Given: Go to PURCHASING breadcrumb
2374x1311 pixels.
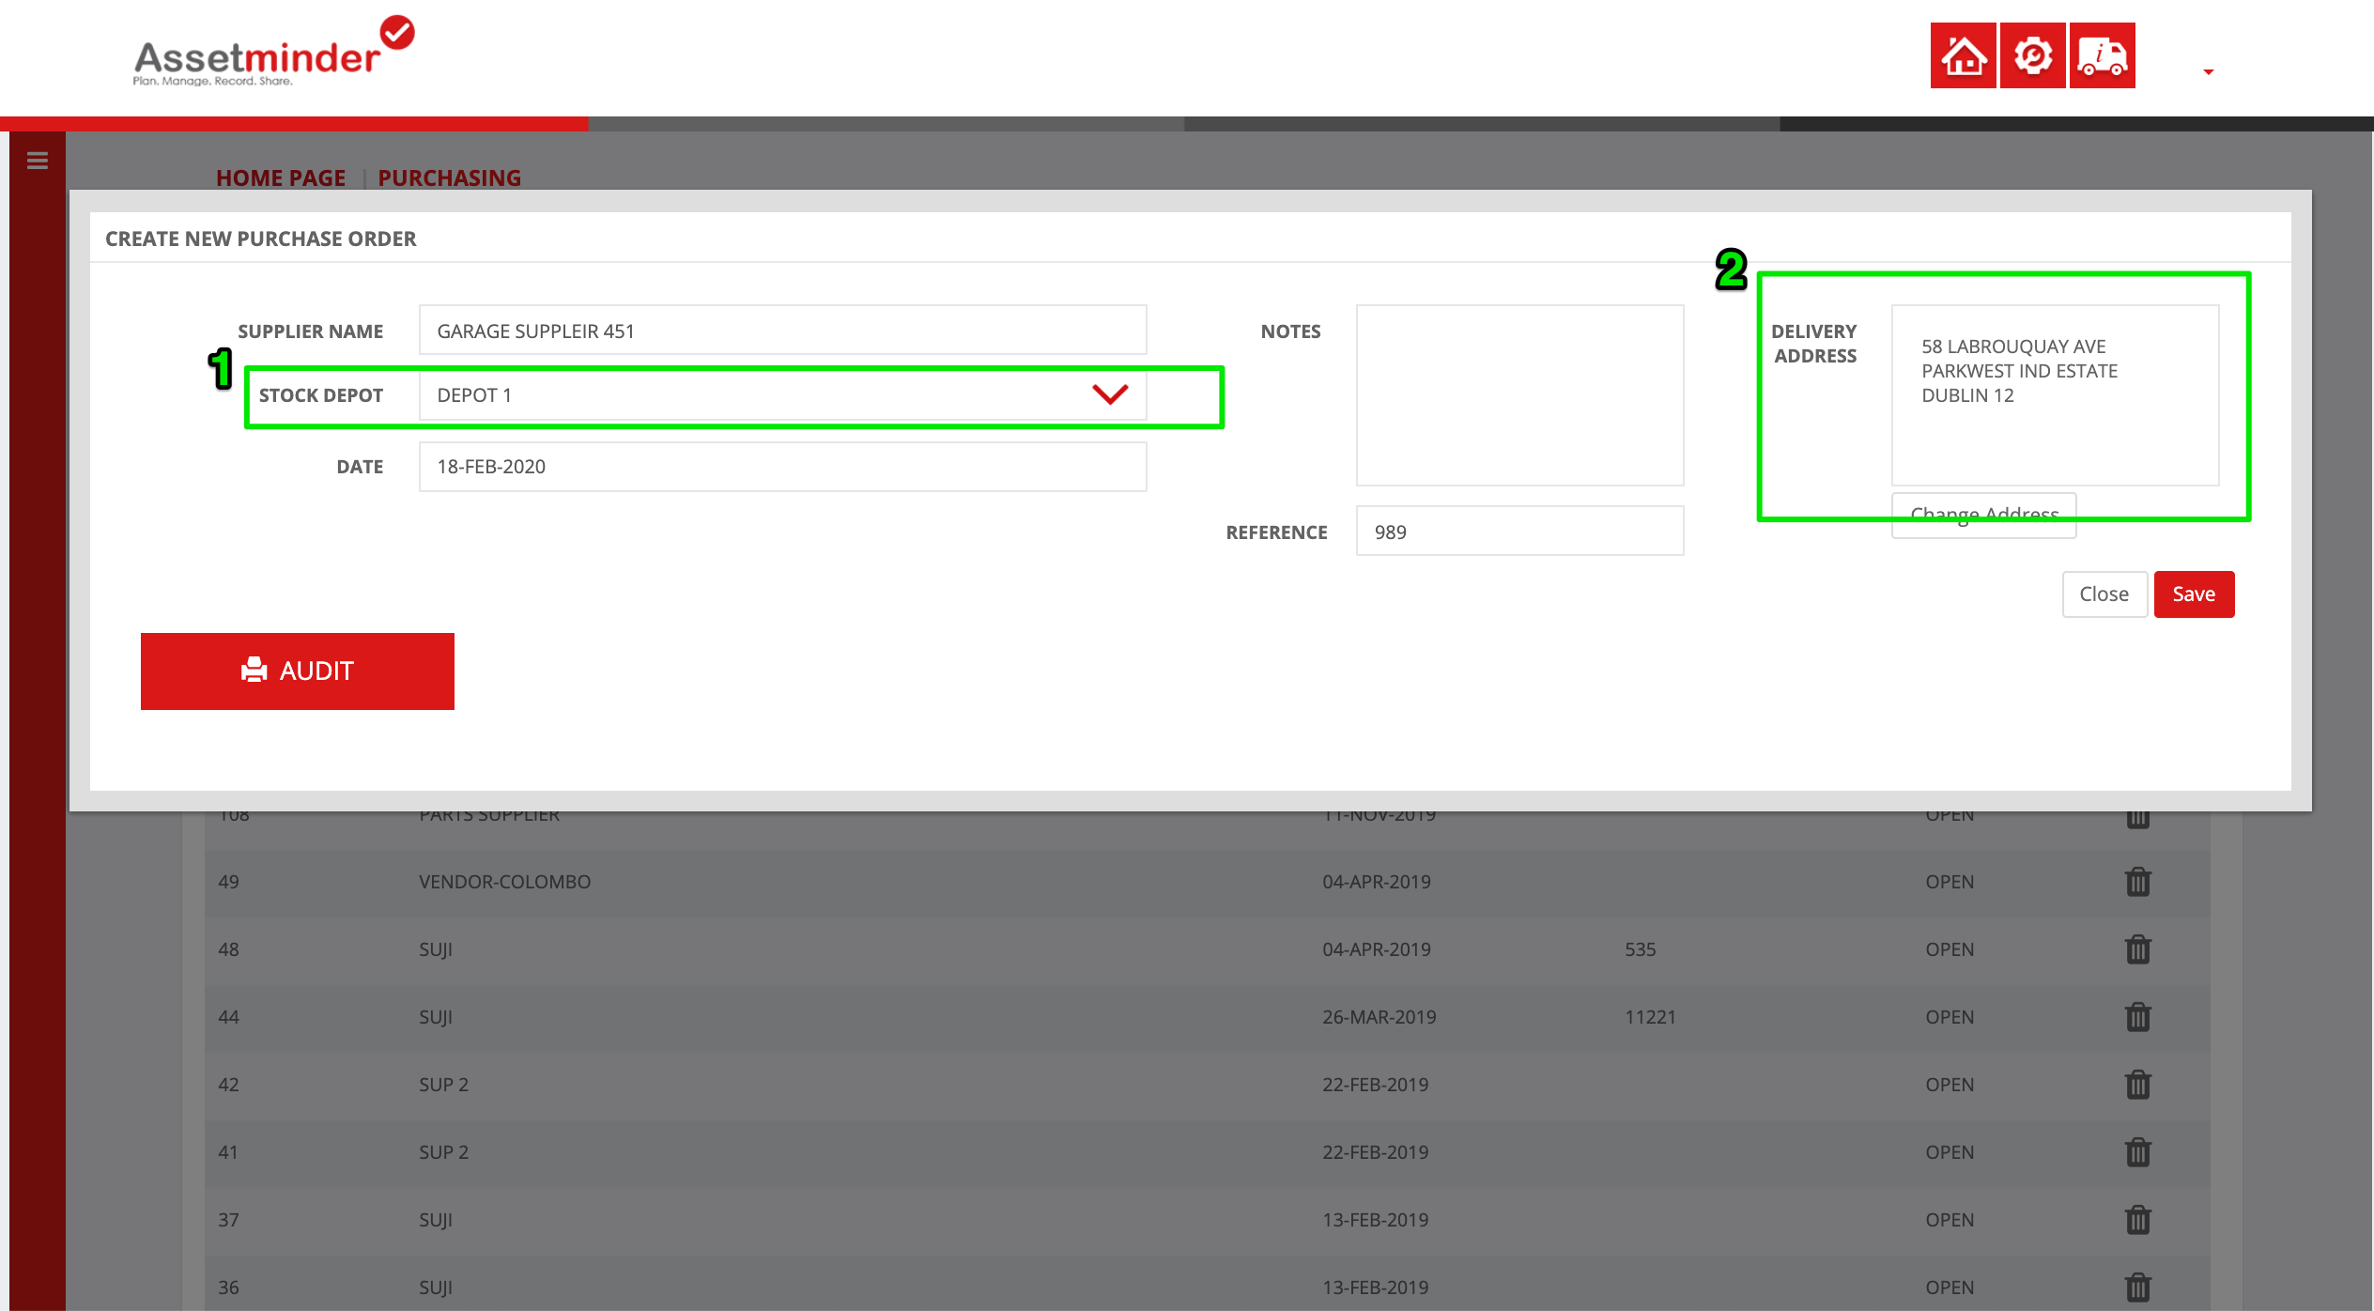Looking at the screenshot, I should click(x=449, y=177).
